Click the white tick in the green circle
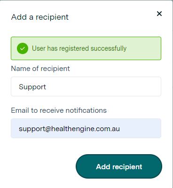The image size is (173, 188). (23, 48)
